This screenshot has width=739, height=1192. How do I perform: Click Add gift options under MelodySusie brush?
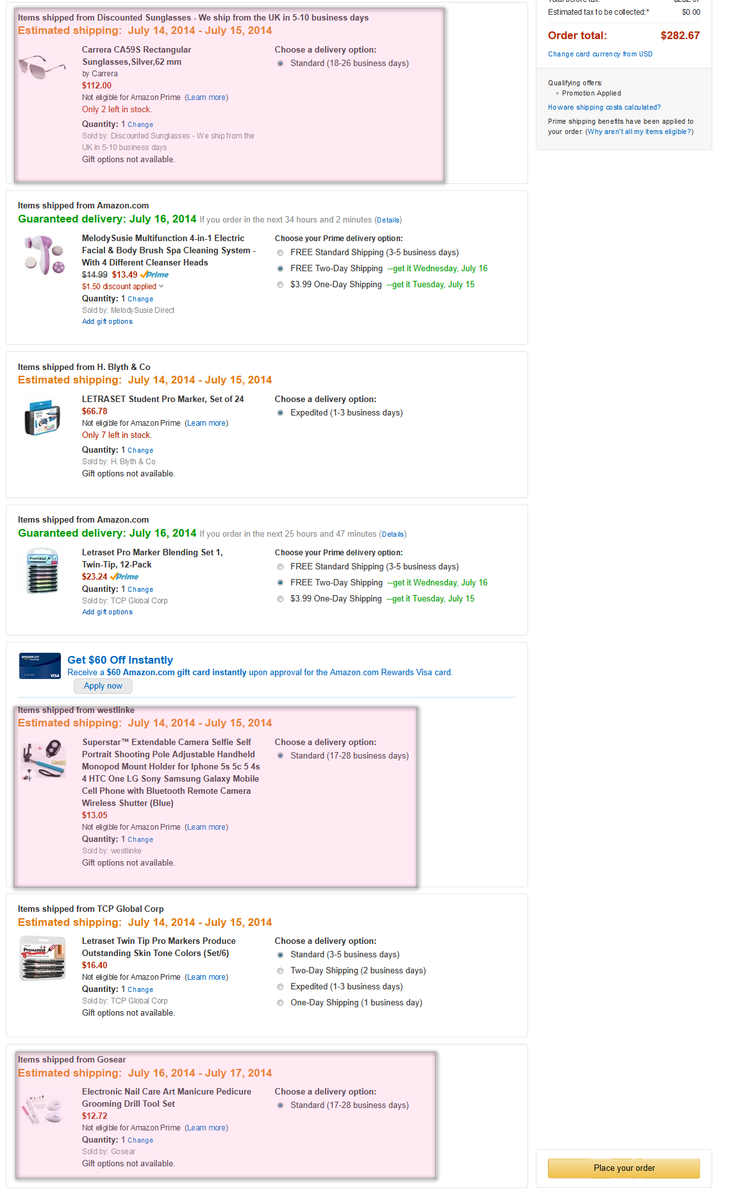coord(107,322)
